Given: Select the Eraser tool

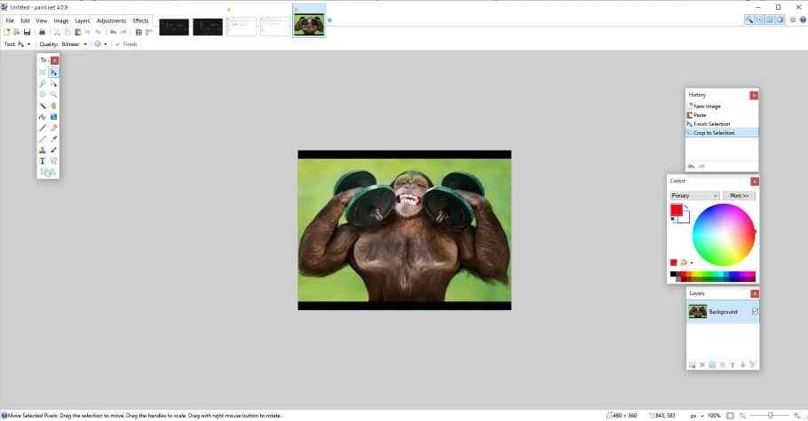Looking at the screenshot, I should [53, 128].
